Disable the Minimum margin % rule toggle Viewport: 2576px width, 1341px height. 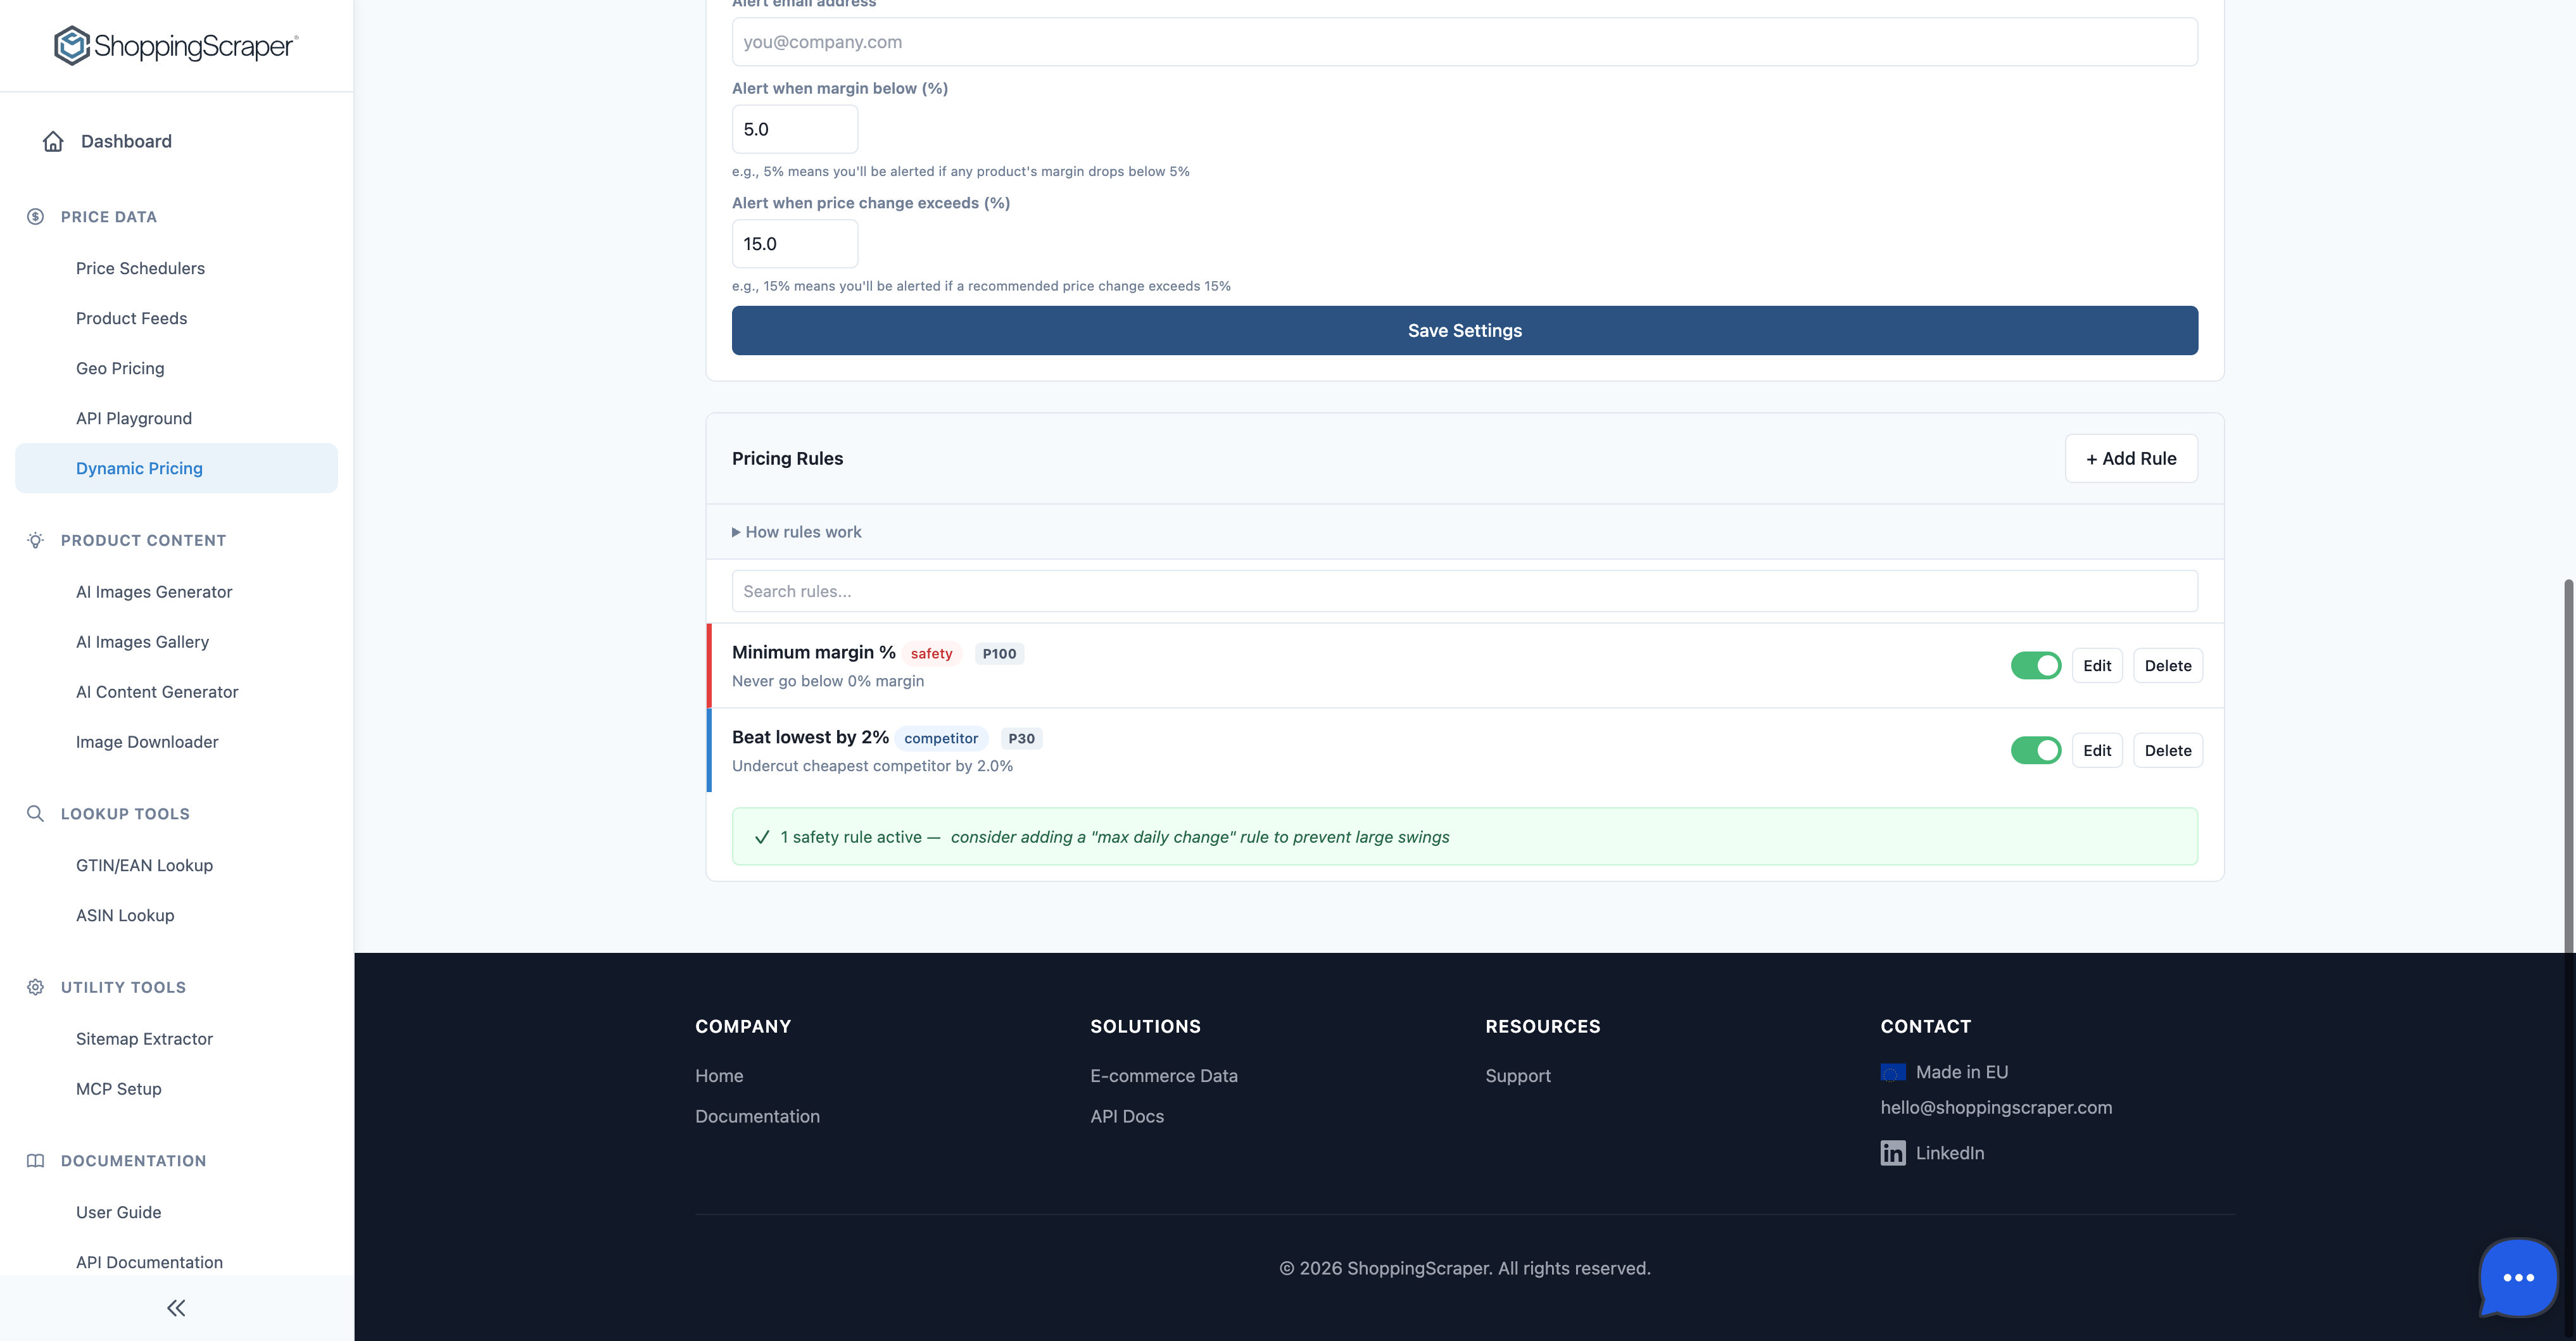pos(2035,666)
